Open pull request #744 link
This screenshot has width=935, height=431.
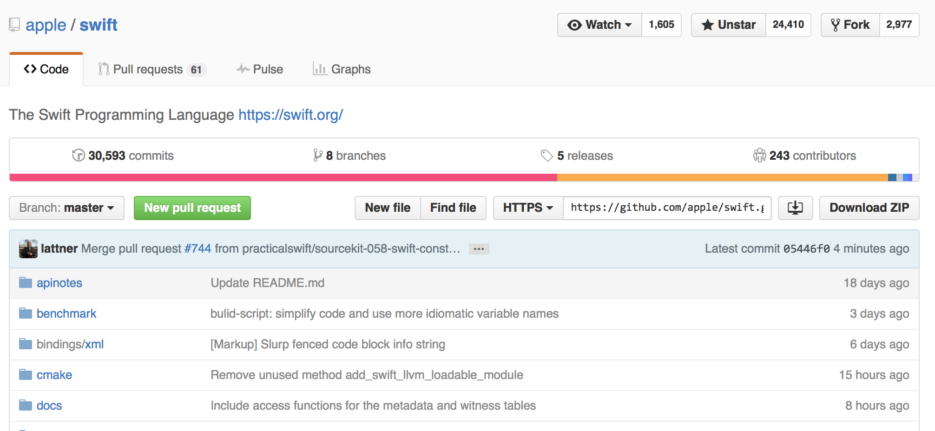pyautogui.click(x=198, y=248)
